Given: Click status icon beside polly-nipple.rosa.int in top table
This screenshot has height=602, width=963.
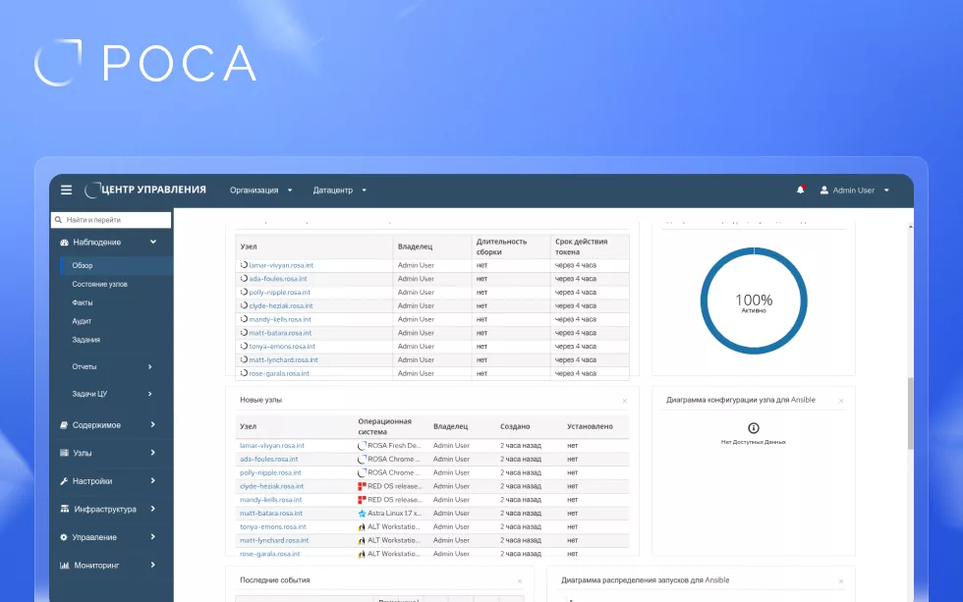Looking at the screenshot, I should 244,292.
